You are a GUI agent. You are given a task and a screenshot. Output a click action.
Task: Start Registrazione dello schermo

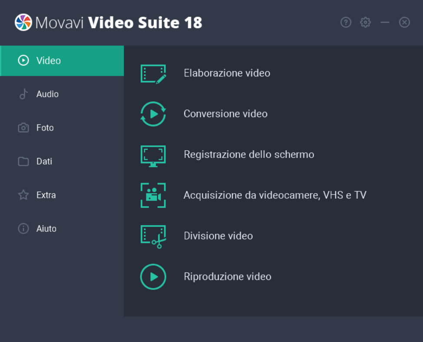pyautogui.click(x=249, y=155)
